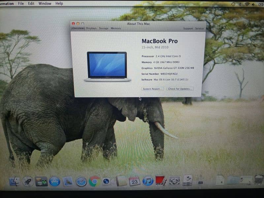Image resolution: width=264 pixels, height=198 pixels.
Task: Open the App Store dock icon
Action: (x=54, y=181)
